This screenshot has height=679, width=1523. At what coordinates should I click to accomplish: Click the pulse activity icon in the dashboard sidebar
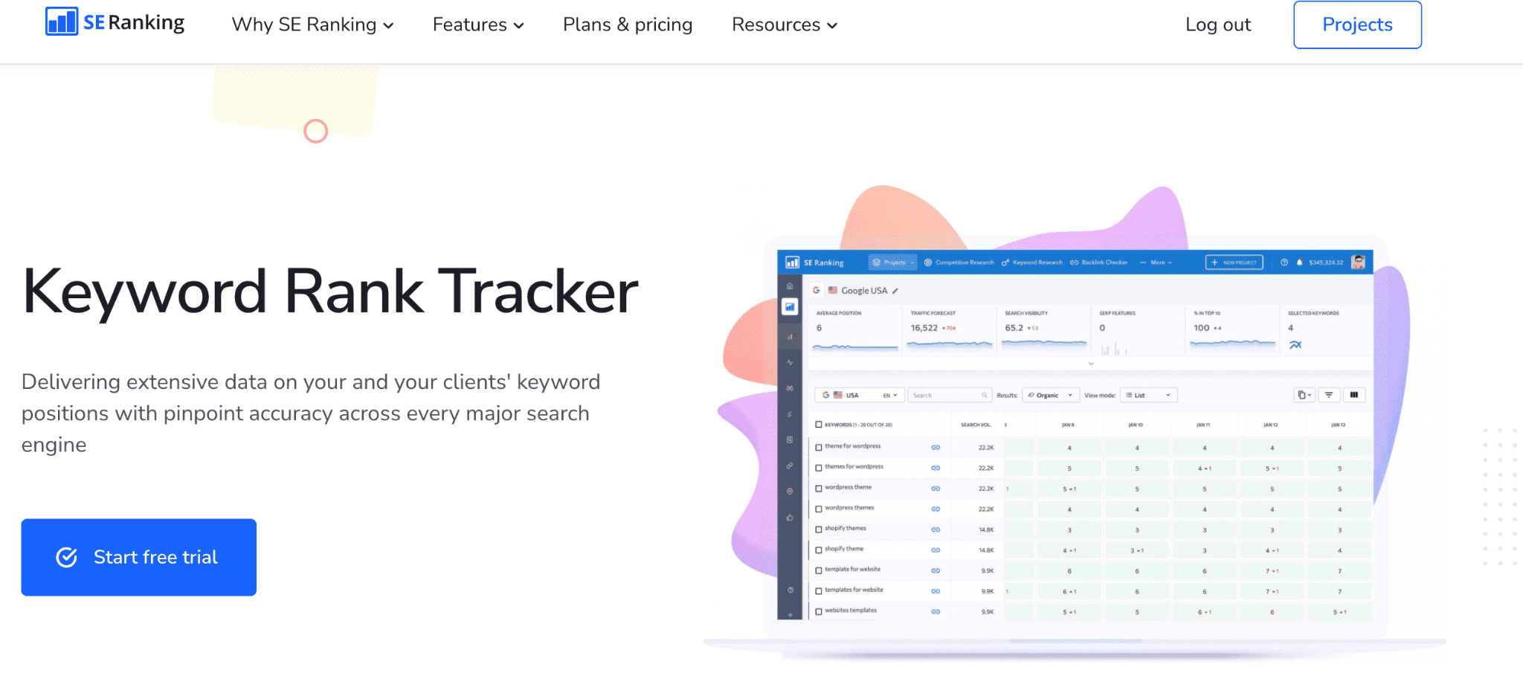790,362
